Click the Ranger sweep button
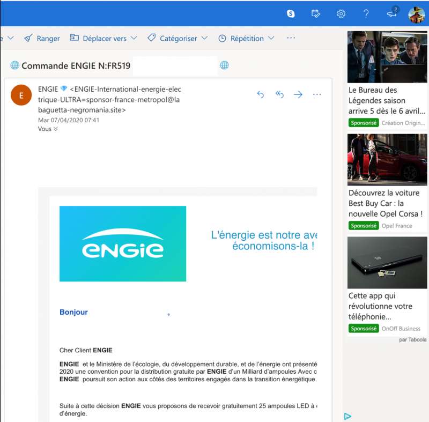Screen dimensions: 429x422 [x=42, y=38]
